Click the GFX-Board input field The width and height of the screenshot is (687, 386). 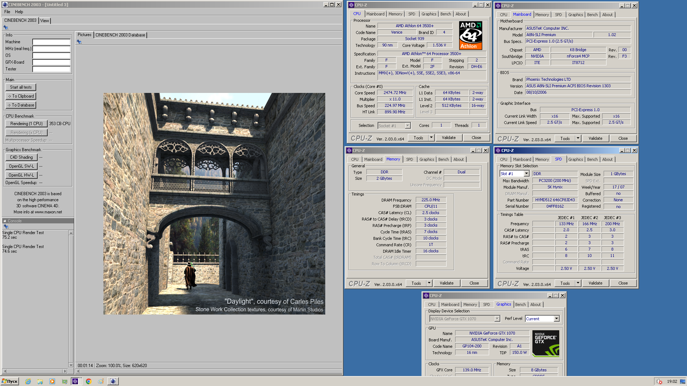coord(52,62)
